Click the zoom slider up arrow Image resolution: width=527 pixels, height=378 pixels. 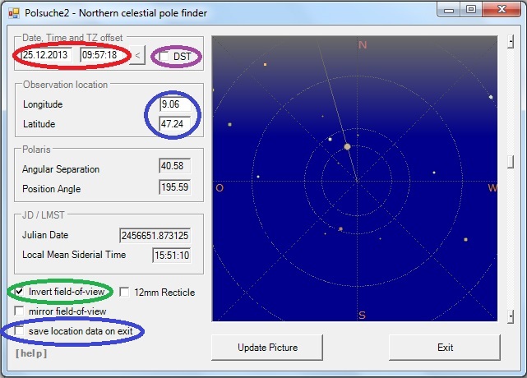coord(511,42)
